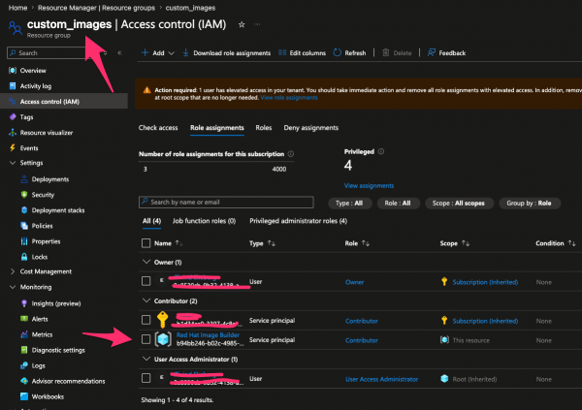Toggle the select-all checkbox in table header
582x410 pixels.
pos(145,243)
